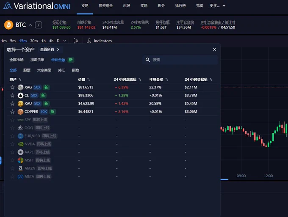This screenshot has height=217, width=288.
Task: Select the D daily timeframe
Action: pyautogui.click(x=58, y=41)
